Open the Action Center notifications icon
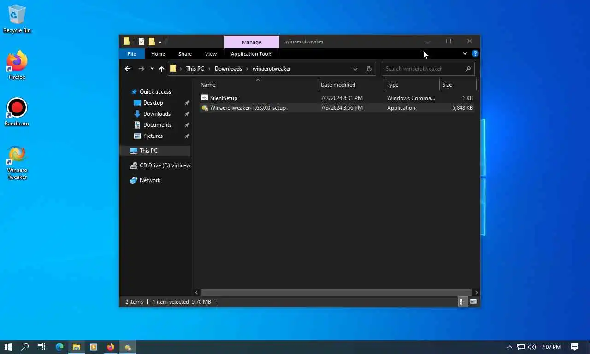 (x=575, y=347)
